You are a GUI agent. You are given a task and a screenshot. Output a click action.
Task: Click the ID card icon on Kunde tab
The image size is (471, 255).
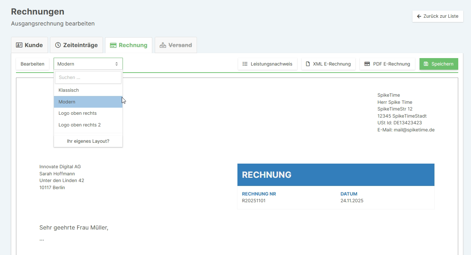pos(19,45)
